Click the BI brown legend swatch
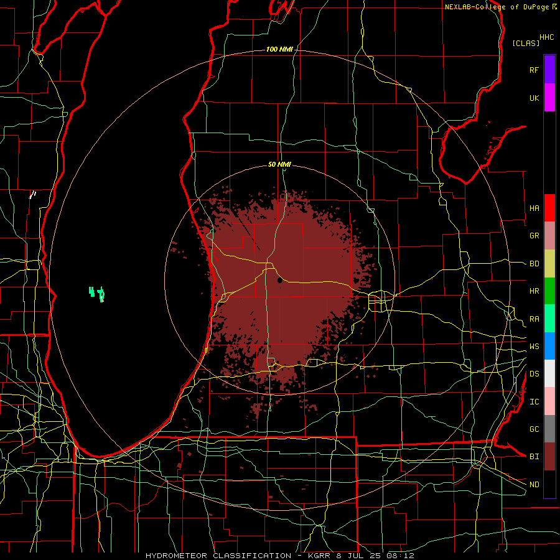This screenshot has width=560, height=560. [x=549, y=457]
